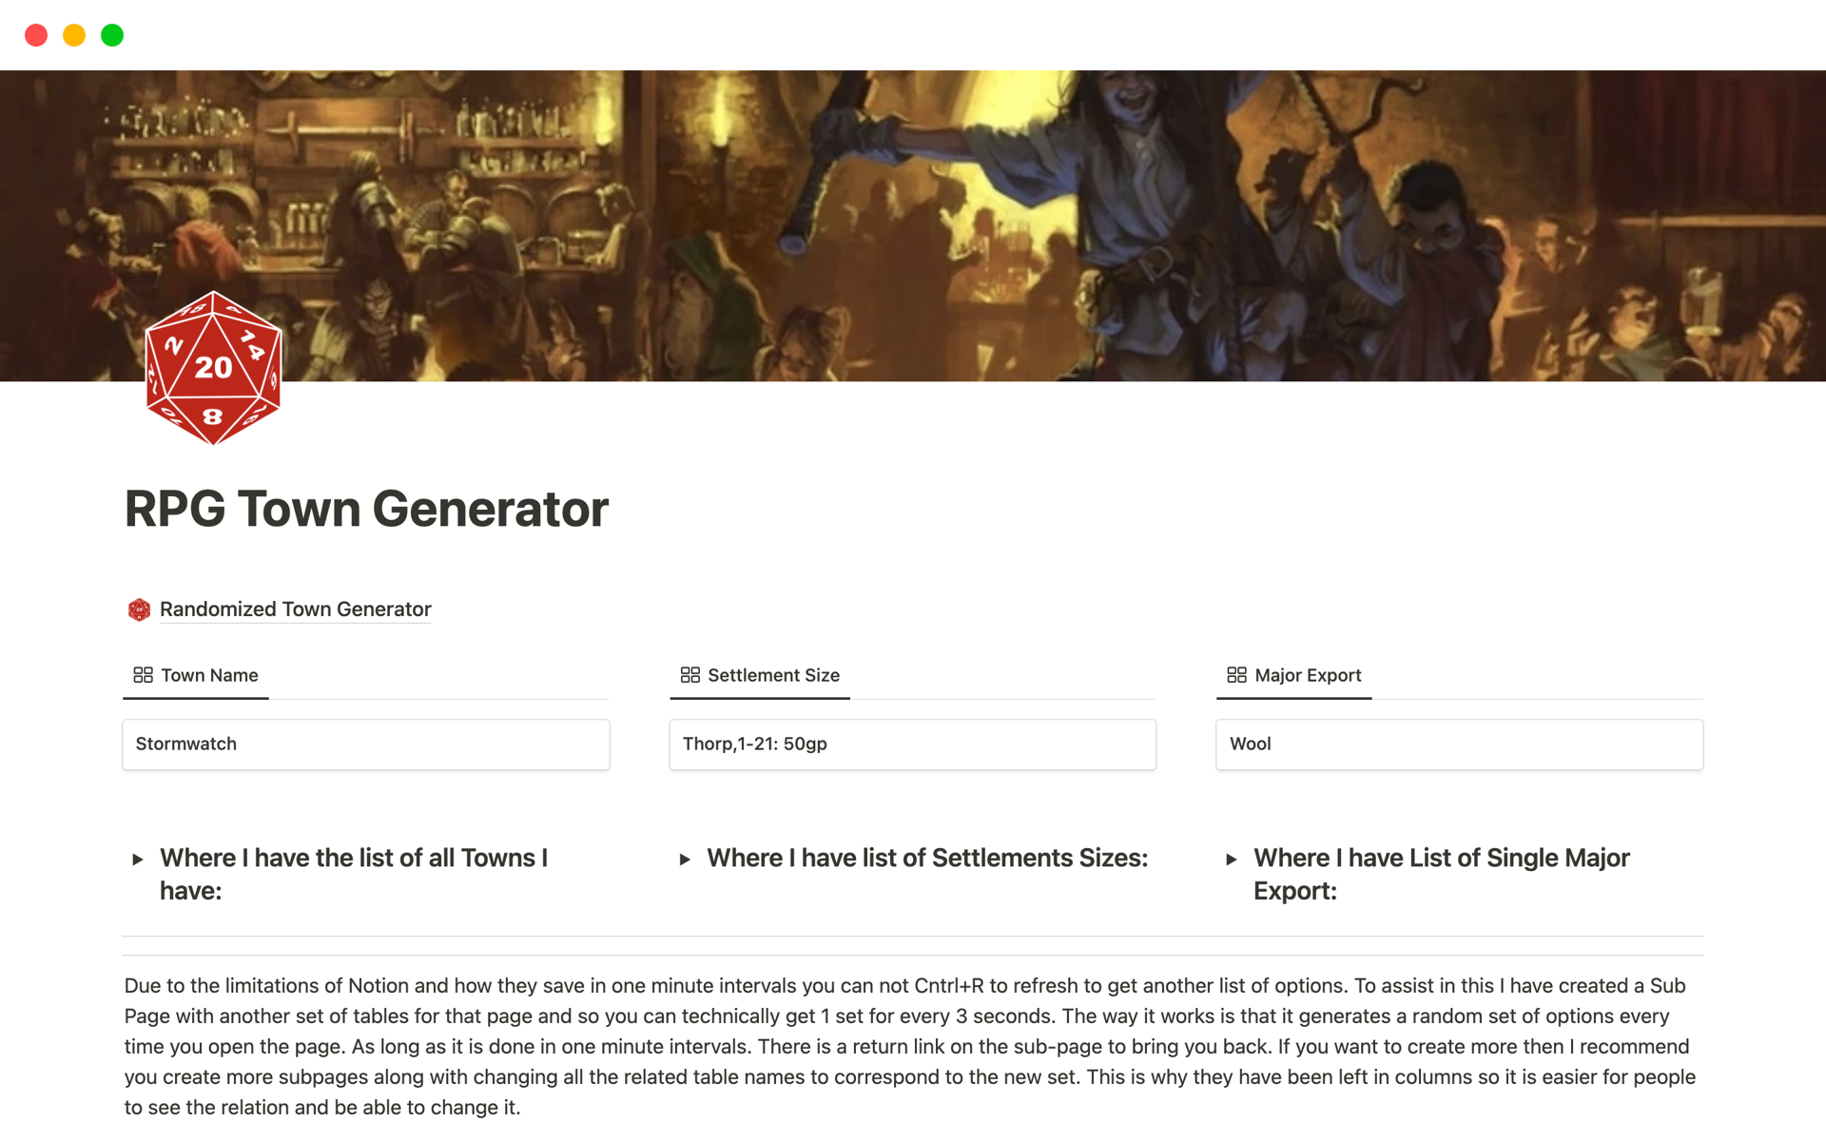1826x1141 pixels.
Task: Click the Town Name table title
Action: 209,675
